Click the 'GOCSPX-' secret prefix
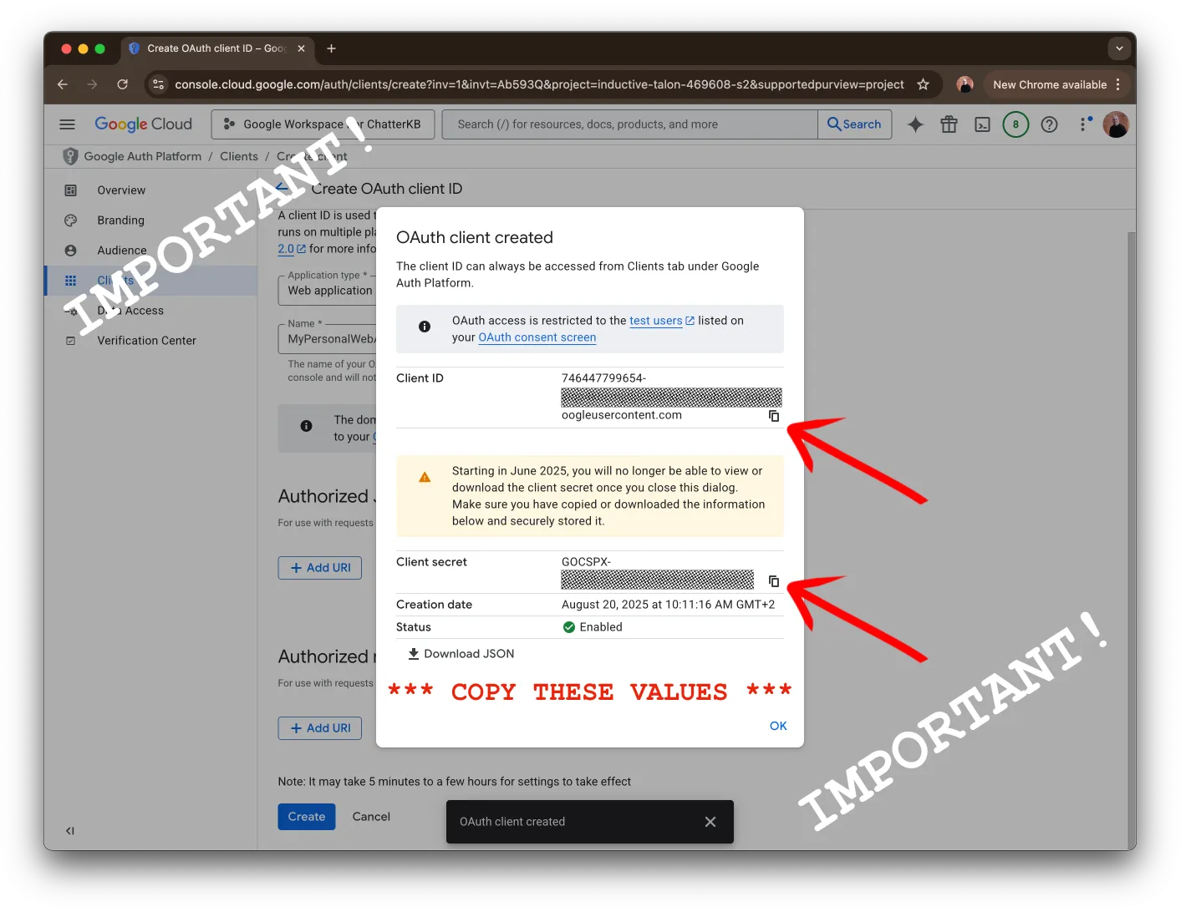 tap(586, 562)
